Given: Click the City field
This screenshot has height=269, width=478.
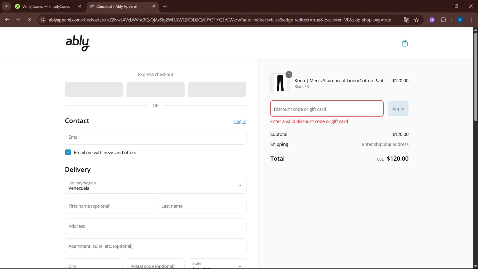Looking at the screenshot, I should (94, 264).
